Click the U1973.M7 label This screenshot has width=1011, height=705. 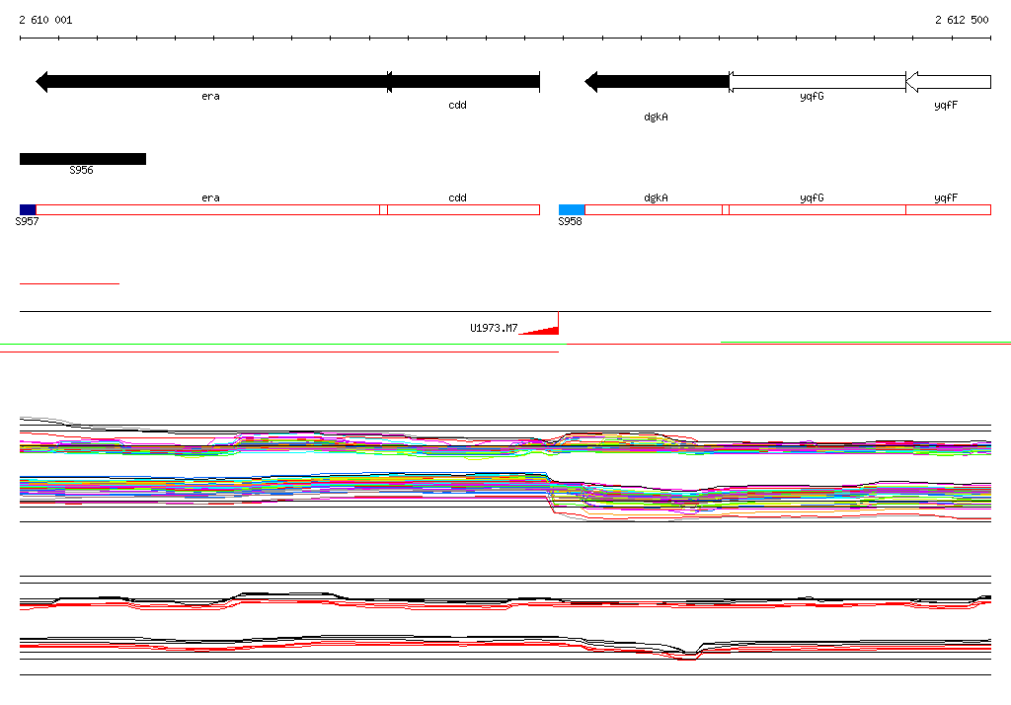(494, 328)
